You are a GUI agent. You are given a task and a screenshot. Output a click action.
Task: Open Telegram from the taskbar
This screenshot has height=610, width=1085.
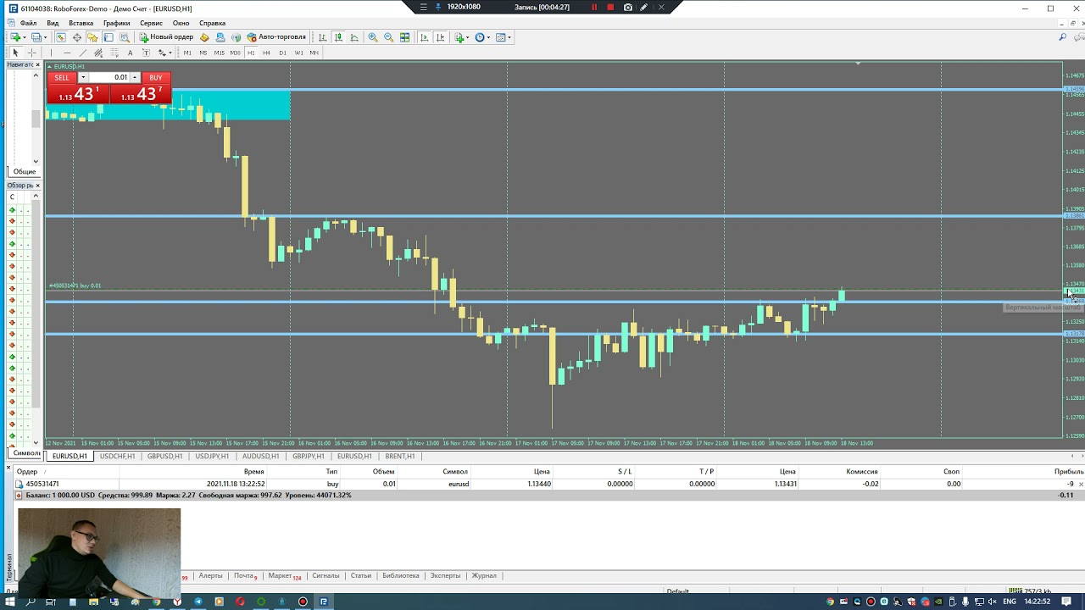(x=198, y=602)
